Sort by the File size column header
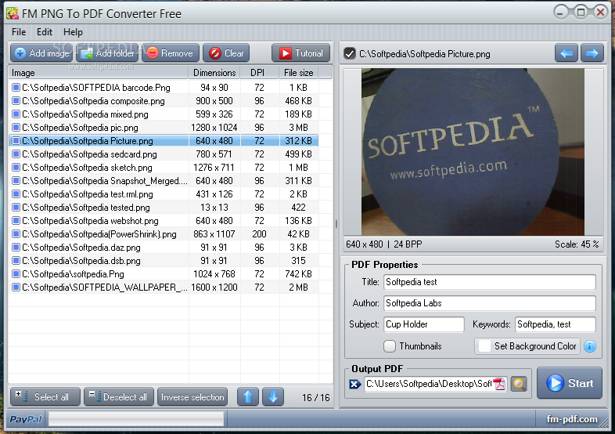 [299, 73]
